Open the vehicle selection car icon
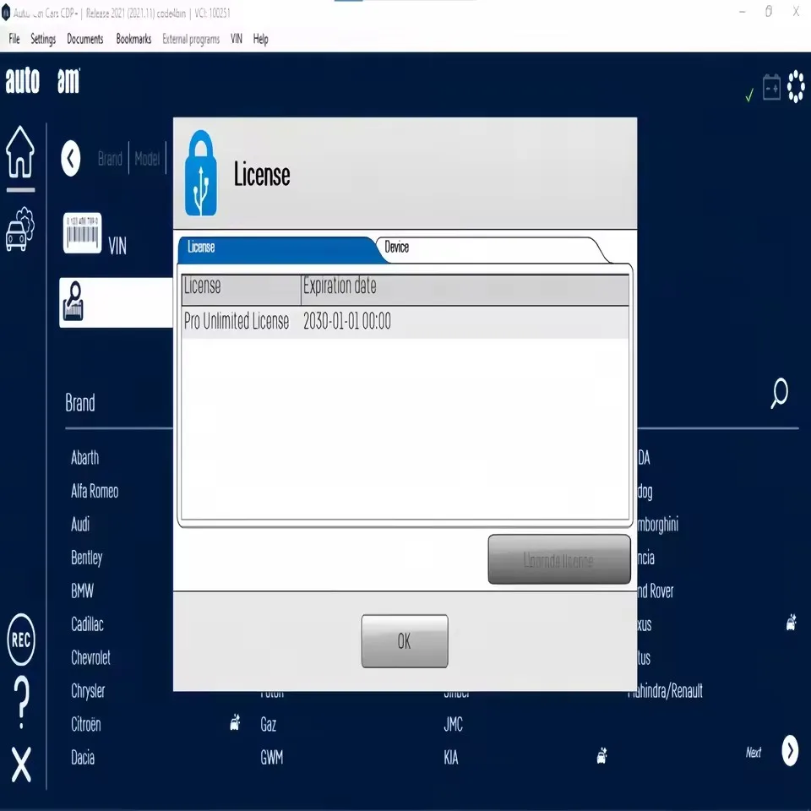811x811 pixels. (20, 229)
